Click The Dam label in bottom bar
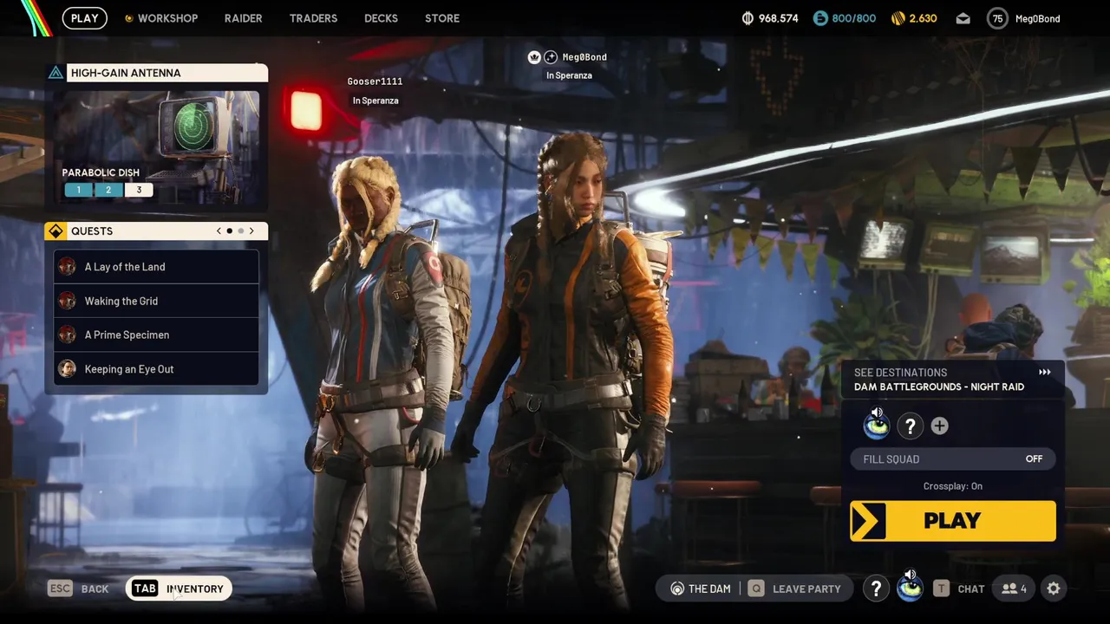The width and height of the screenshot is (1110, 624). [709, 588]
